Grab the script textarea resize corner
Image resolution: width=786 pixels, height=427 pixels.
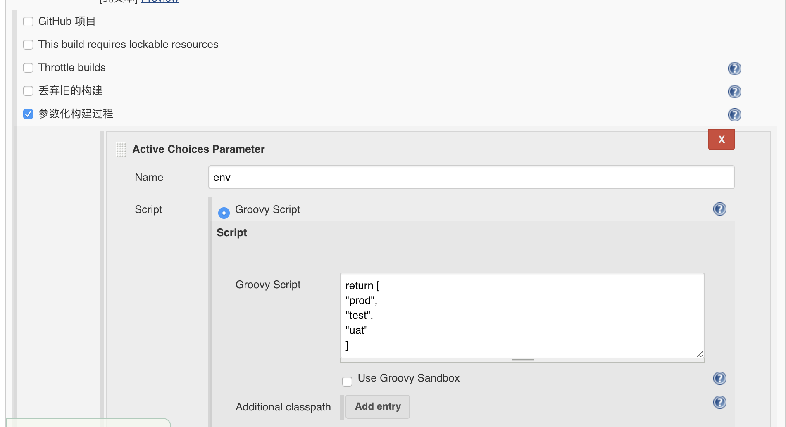click(700, 354)
